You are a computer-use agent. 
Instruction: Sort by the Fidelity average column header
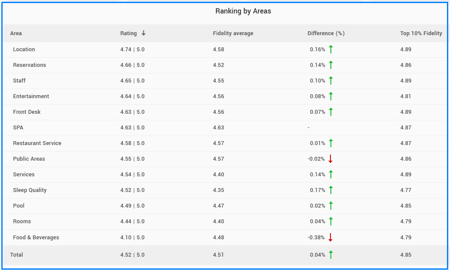tap(233, 33)
